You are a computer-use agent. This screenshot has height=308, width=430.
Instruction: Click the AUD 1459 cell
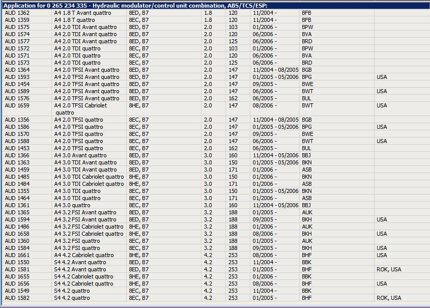pyautogui.click(x=17, y=170)
